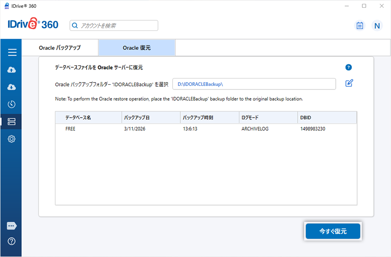Switch to the Oracle バックアップ tab

[x=60, y=48]
